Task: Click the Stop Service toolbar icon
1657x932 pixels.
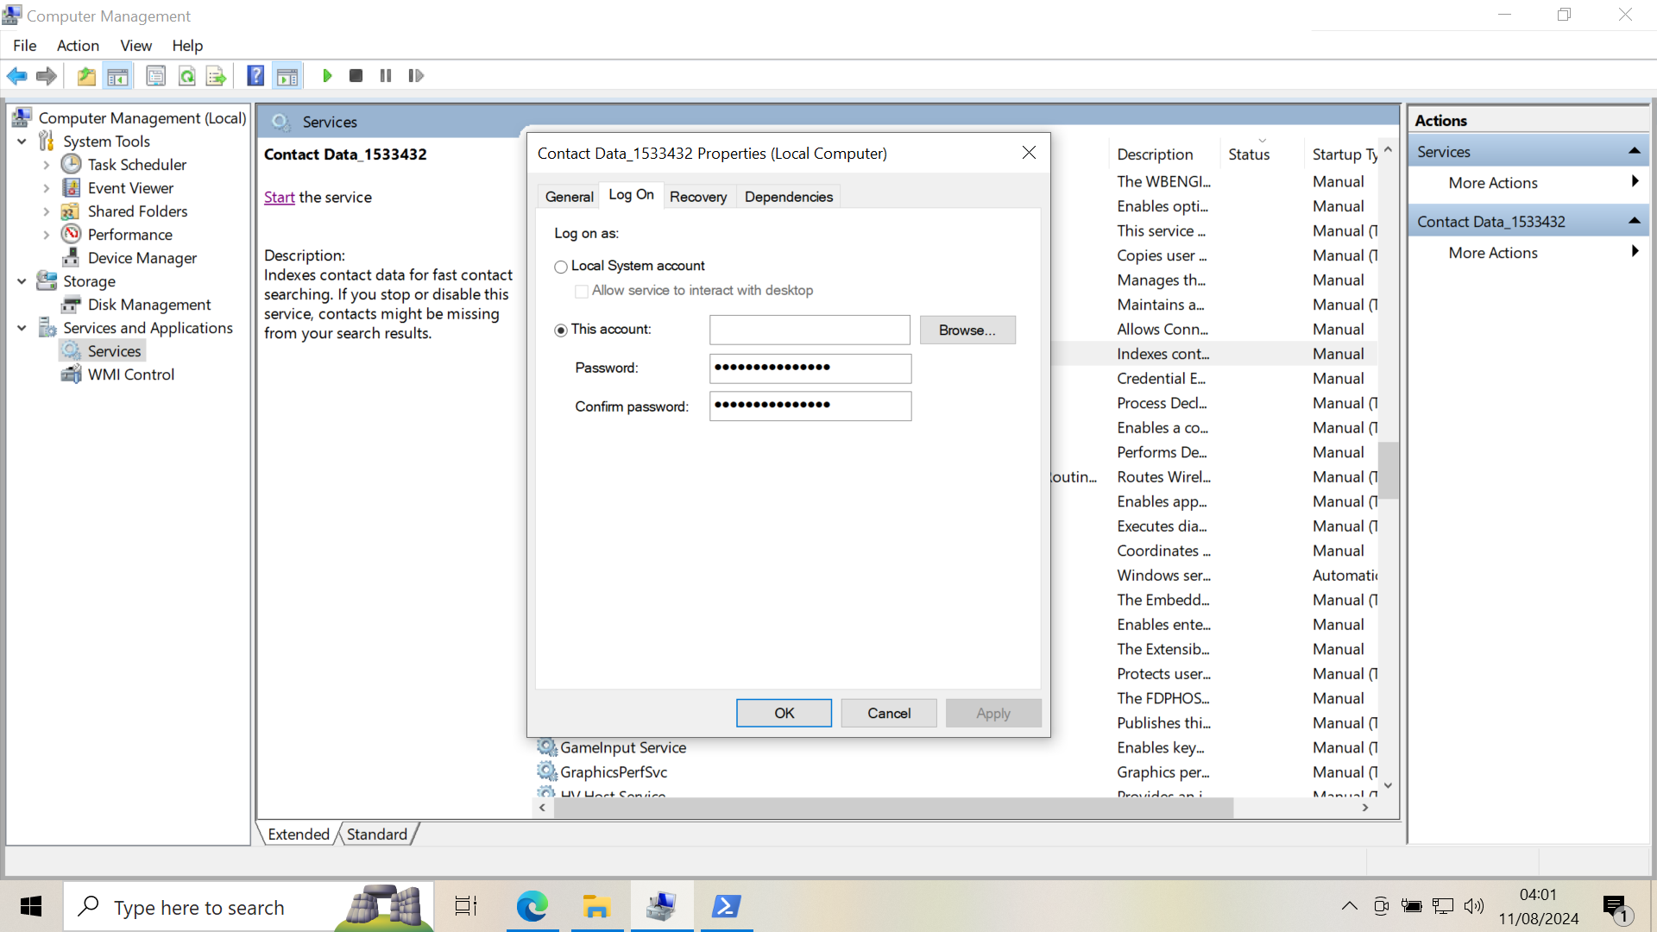Action: tap(356, 76)
